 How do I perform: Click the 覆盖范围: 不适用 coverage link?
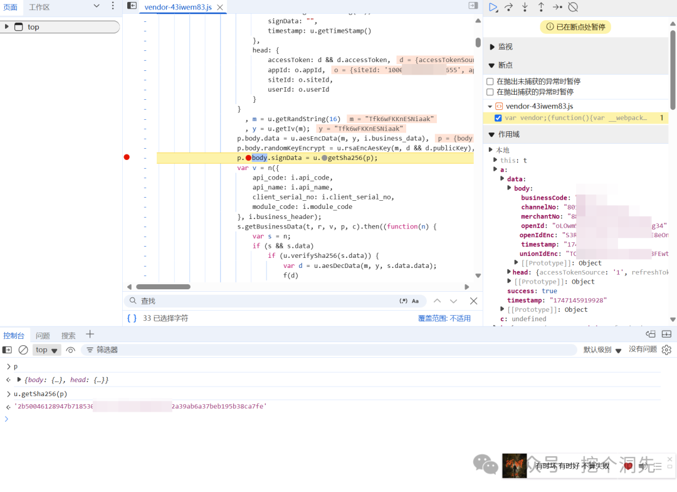coord(444,318)
